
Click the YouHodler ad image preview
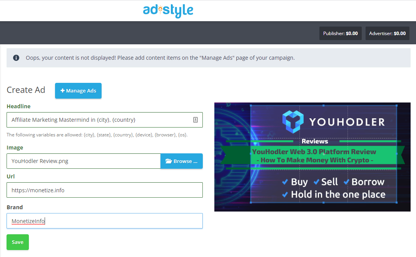coord(312,157)
